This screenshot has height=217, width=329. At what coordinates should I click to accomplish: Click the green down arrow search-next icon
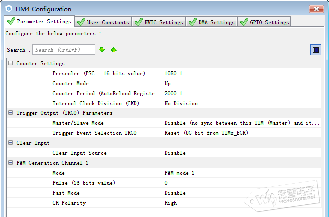(x=102, y=50)
